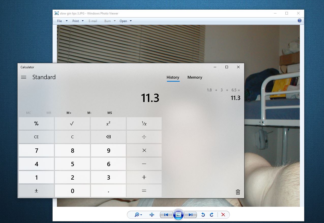Rotate the photo counterclockwise
Viewport: 324px width, 223px height.
point(203,215)
